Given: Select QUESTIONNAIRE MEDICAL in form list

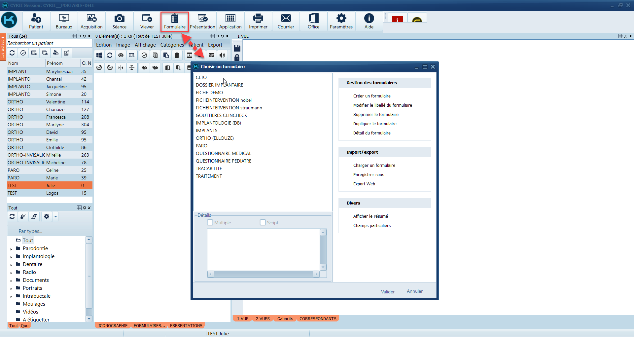Looking at the screenshot, I should (x=223, y=153).
